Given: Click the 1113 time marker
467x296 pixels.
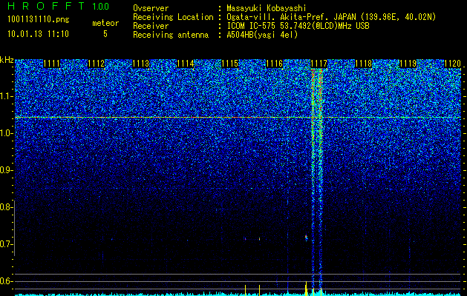Looking at the screenshot, I should pos(140,64).
